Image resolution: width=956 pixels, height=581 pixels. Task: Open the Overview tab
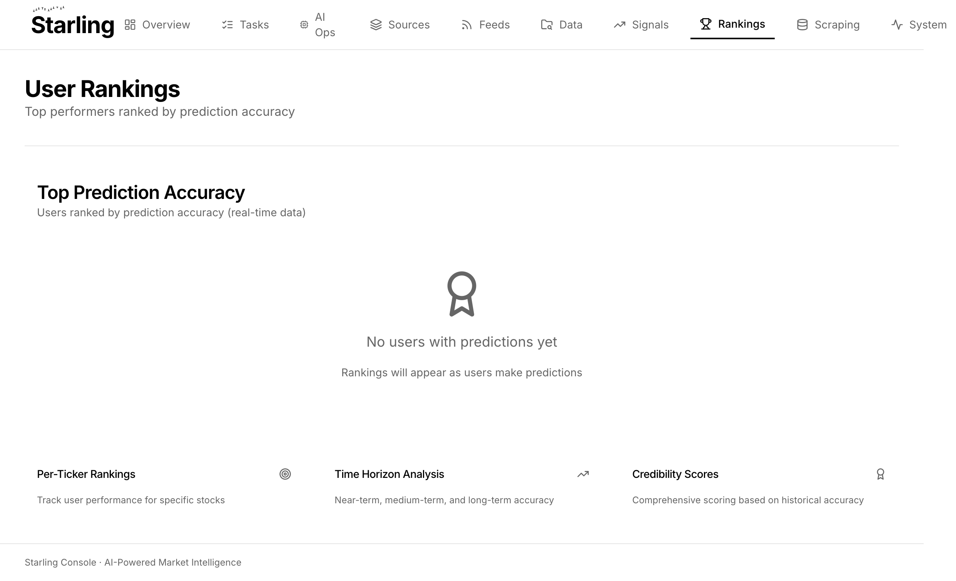coord(165,25)
